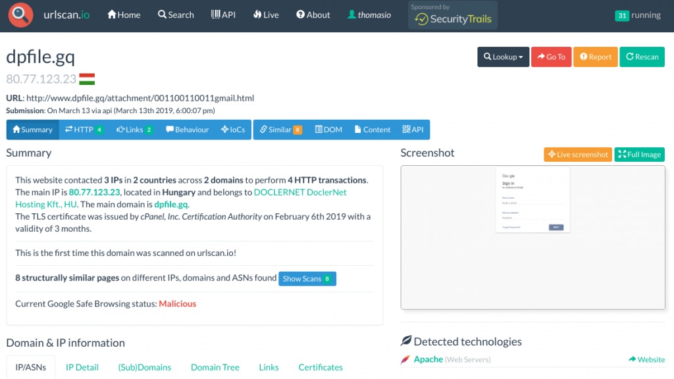Click the grey 80.77.123.23 IP heading
The width and height of the screenshot is (674, 379).
click(41, 79)
